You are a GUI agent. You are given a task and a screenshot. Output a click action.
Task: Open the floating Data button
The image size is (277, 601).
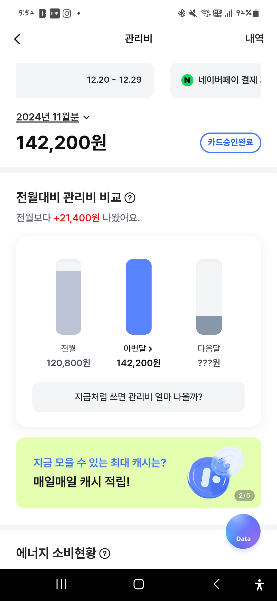[243, 531]
